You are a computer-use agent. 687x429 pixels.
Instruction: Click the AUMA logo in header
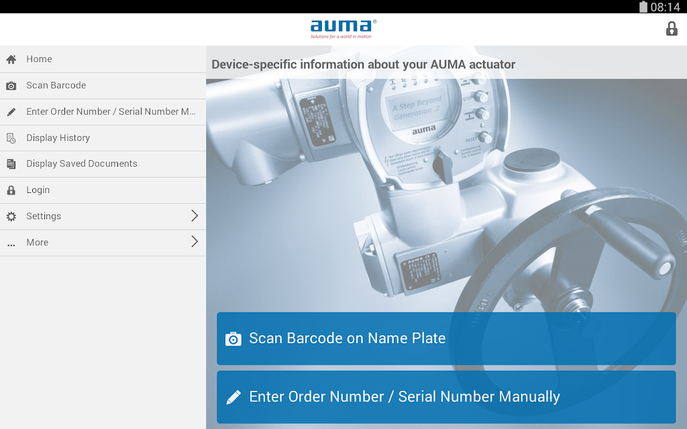click(343, 29)
